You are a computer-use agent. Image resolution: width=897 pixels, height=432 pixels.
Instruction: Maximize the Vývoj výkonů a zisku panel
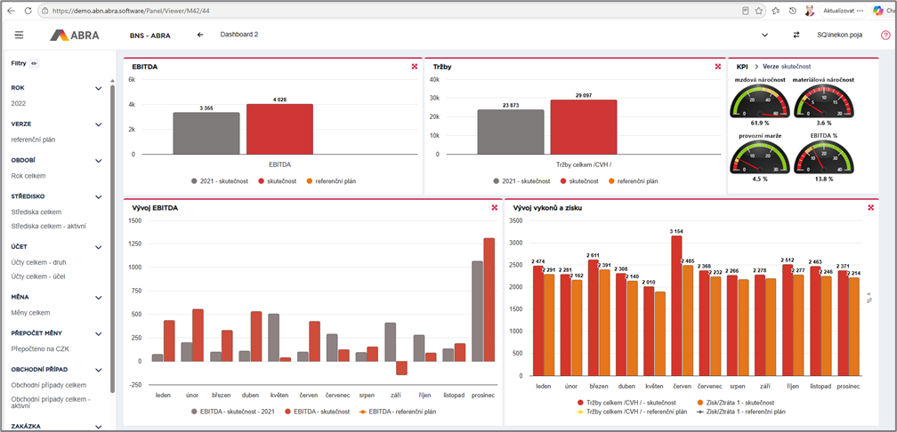point(870,207)
